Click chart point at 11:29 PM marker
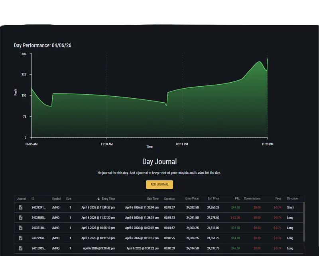Viewport: 319px width, 256px height. coord(267,59)
